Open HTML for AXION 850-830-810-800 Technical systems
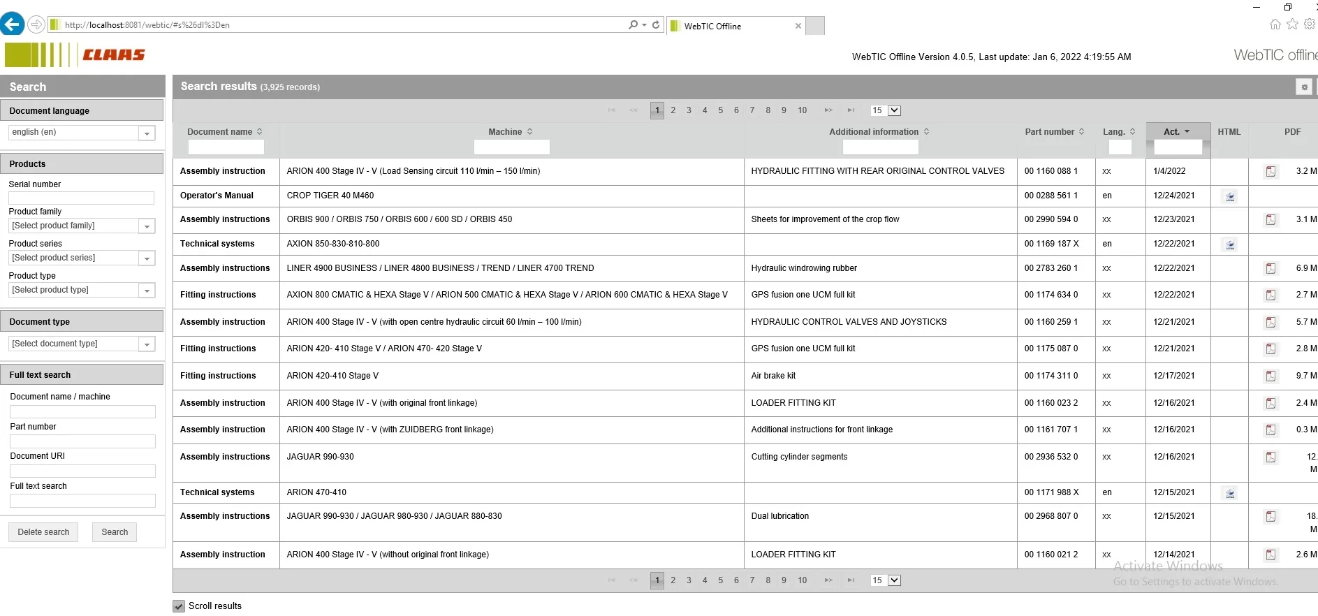The width and height of the screenshot is (1318, 616). pyautogui.click(x=1230, y=244)
